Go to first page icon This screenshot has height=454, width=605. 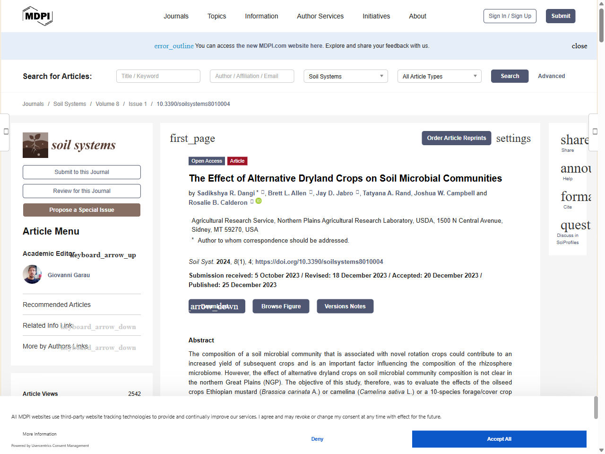pyautogui.click(x=192, y=138)
